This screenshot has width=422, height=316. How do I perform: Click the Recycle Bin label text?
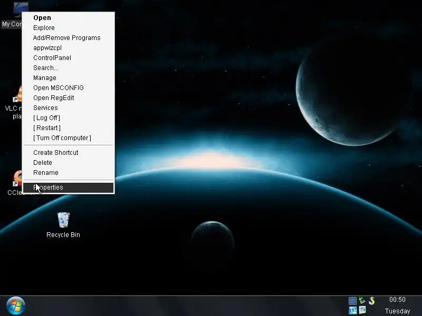pyautogui.click(x=63, y=234)
